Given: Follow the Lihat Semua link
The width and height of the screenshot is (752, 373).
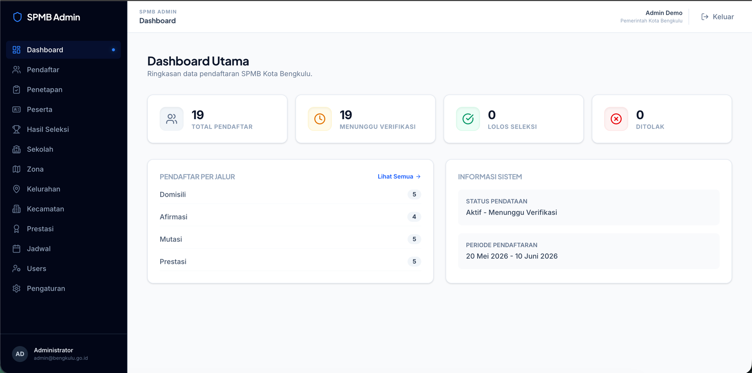Looking at the screenshot, I should point(399,176).
